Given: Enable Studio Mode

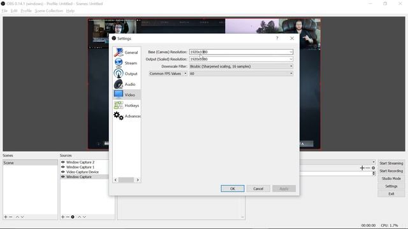Looking at the screenshot, I should (x=391, y=179).
